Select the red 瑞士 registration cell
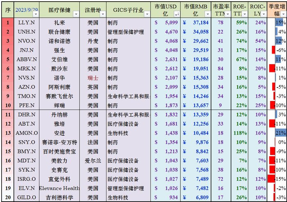 pyautogui.click(x=93, y=78)
